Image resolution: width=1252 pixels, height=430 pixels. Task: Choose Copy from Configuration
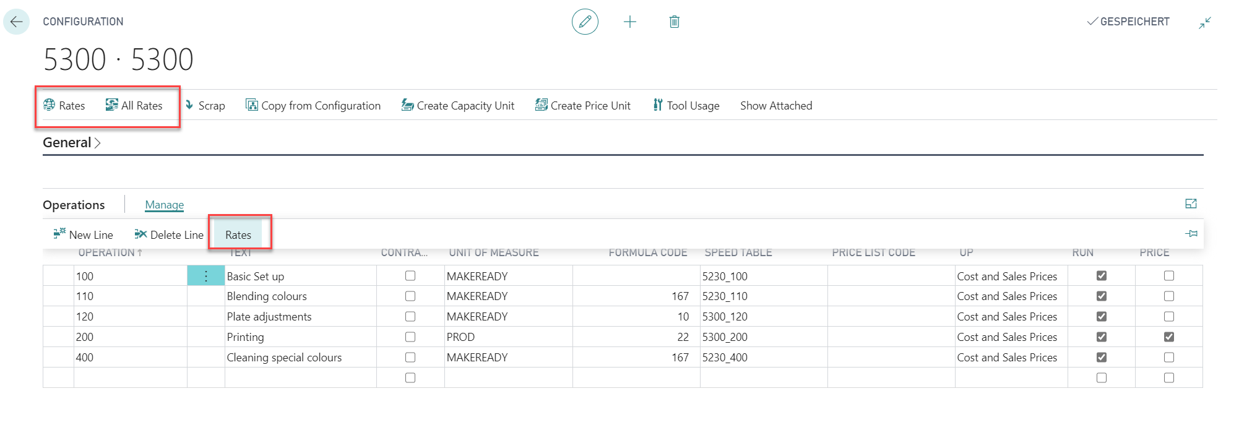pos(313,106)
